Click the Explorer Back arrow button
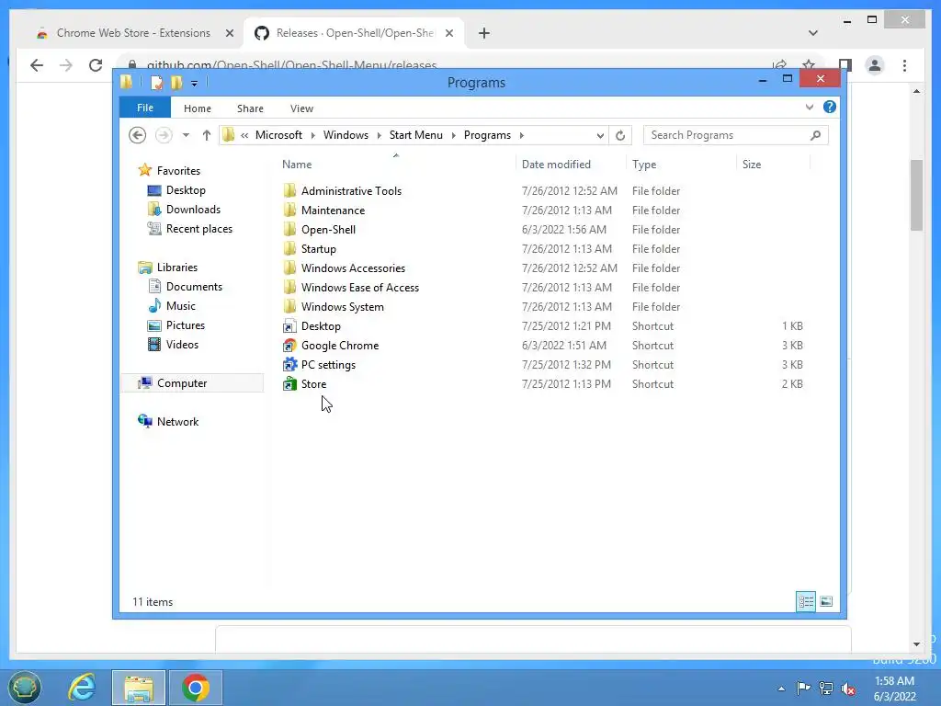The width and height of the screenshot is (941, 706). (x=138, y=135)
